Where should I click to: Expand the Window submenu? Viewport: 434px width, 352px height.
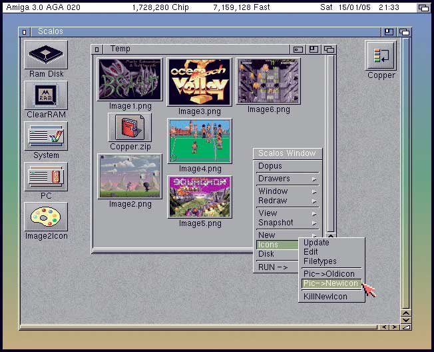[x=288, y=191]
